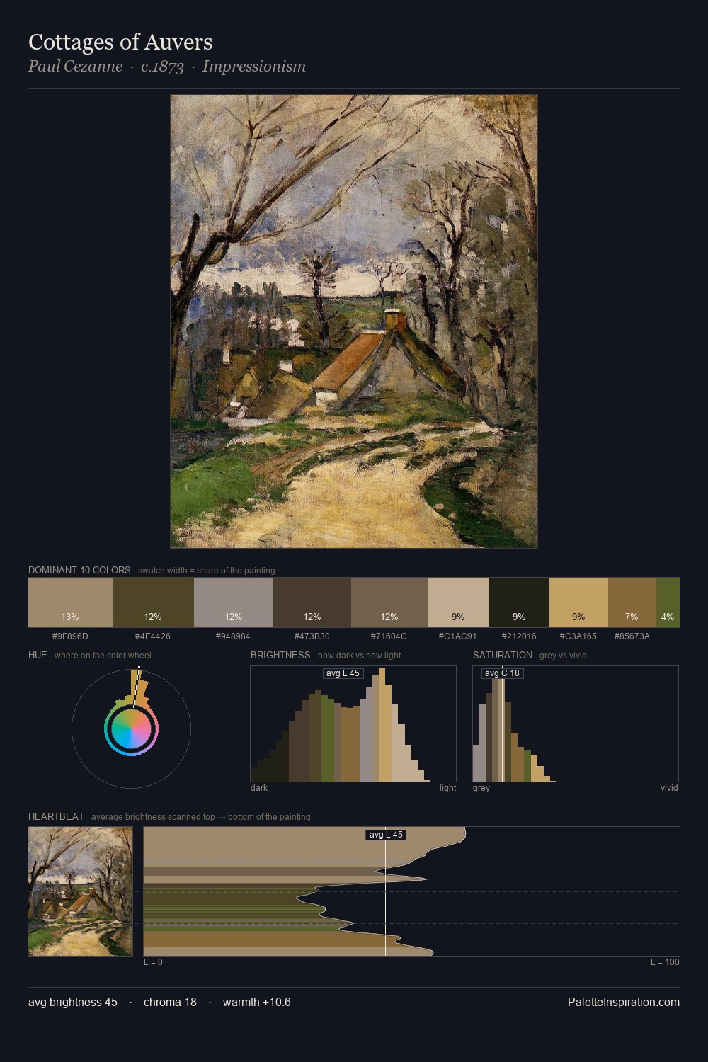Viewport: 708px width, 1062px height.
Task: Click the '#C1AC91' hex label
Action: coord(457,636)
